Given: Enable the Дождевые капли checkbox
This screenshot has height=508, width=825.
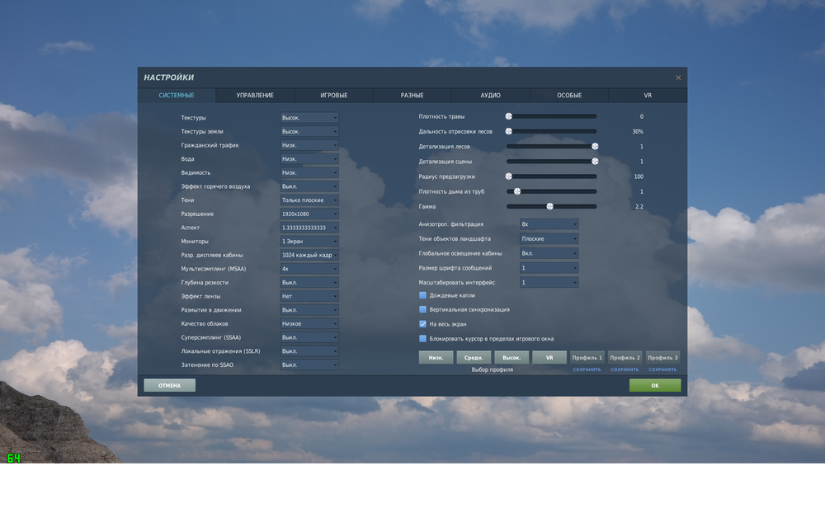Looking at the screenshot, I should 422,294.
